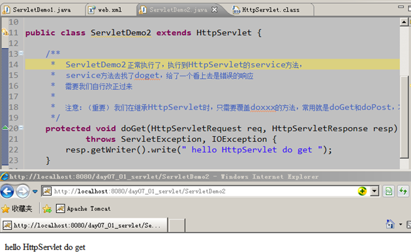Open the Home button dropdown arrow
This screenshot has height=252, width=411.
pyautogui.click(x=401, y=224)
